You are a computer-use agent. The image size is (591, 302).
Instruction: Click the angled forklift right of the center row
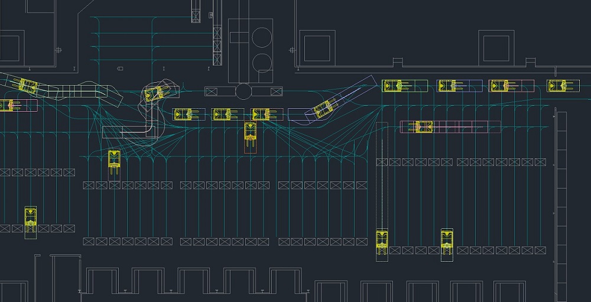coord(323,109)
